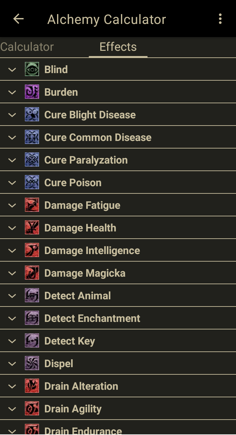Tap the Dispel effect icon
This screenshot has height=435, width=236.
click(x=32, y=363)
